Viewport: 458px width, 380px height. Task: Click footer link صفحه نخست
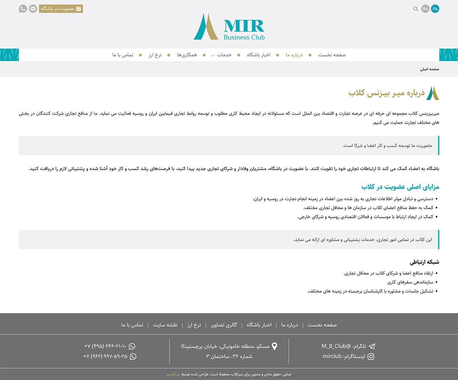pos(322,325)
